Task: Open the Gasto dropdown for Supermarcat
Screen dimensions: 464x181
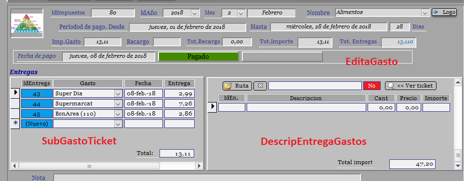Action: [119, 104]
